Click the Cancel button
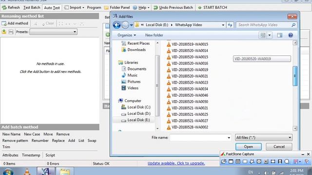 click(279, 147)
